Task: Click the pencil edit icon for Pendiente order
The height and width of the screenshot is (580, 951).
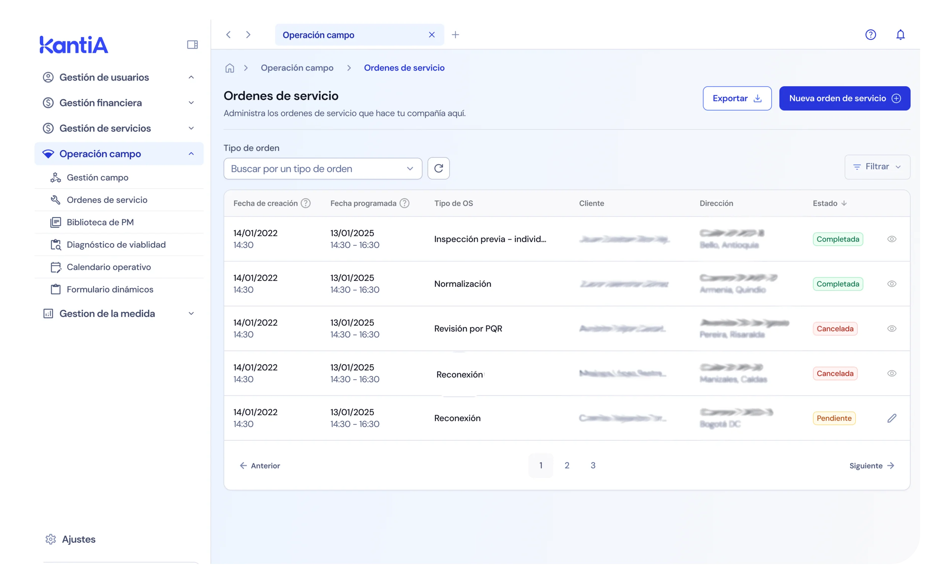Action: point(892,418)
